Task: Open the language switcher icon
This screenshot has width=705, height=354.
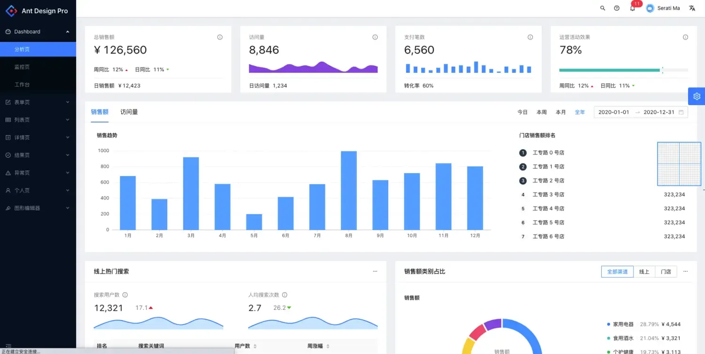Action: tap(691, 8)
